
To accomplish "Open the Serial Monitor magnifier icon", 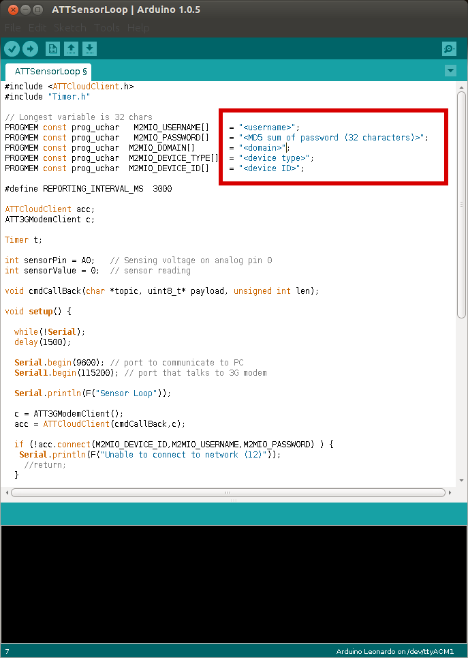I will click(449, 48).
